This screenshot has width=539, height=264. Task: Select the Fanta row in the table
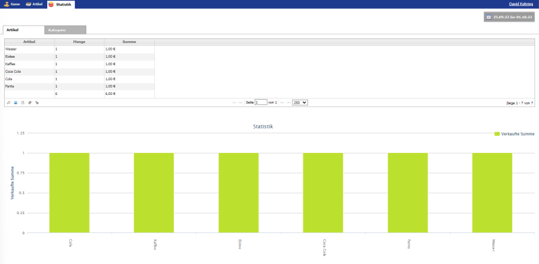(x=80, y=86)
